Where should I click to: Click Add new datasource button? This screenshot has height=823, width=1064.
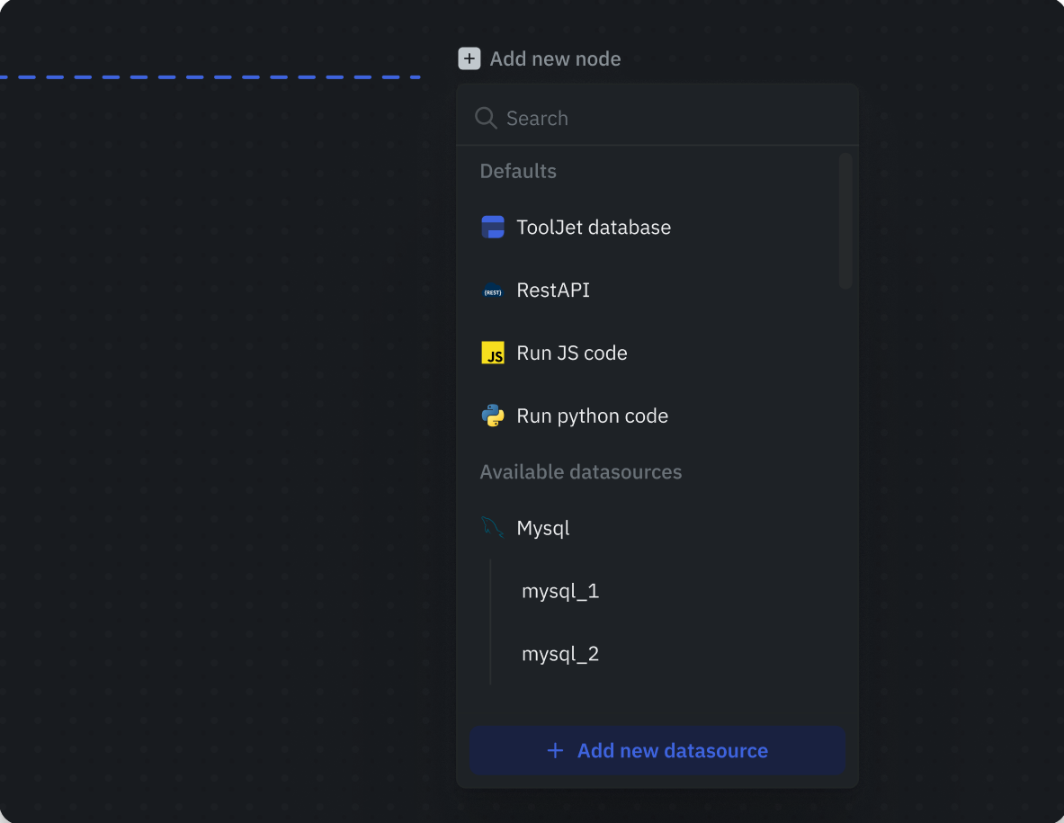point(657,750)
